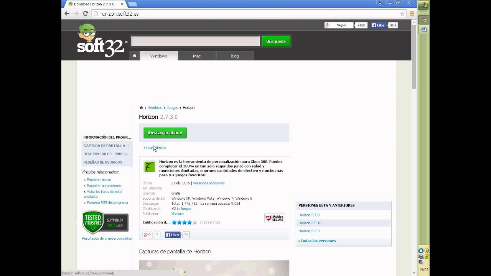
Task: Select Reseñas de usuarios section
Action: 107,162
